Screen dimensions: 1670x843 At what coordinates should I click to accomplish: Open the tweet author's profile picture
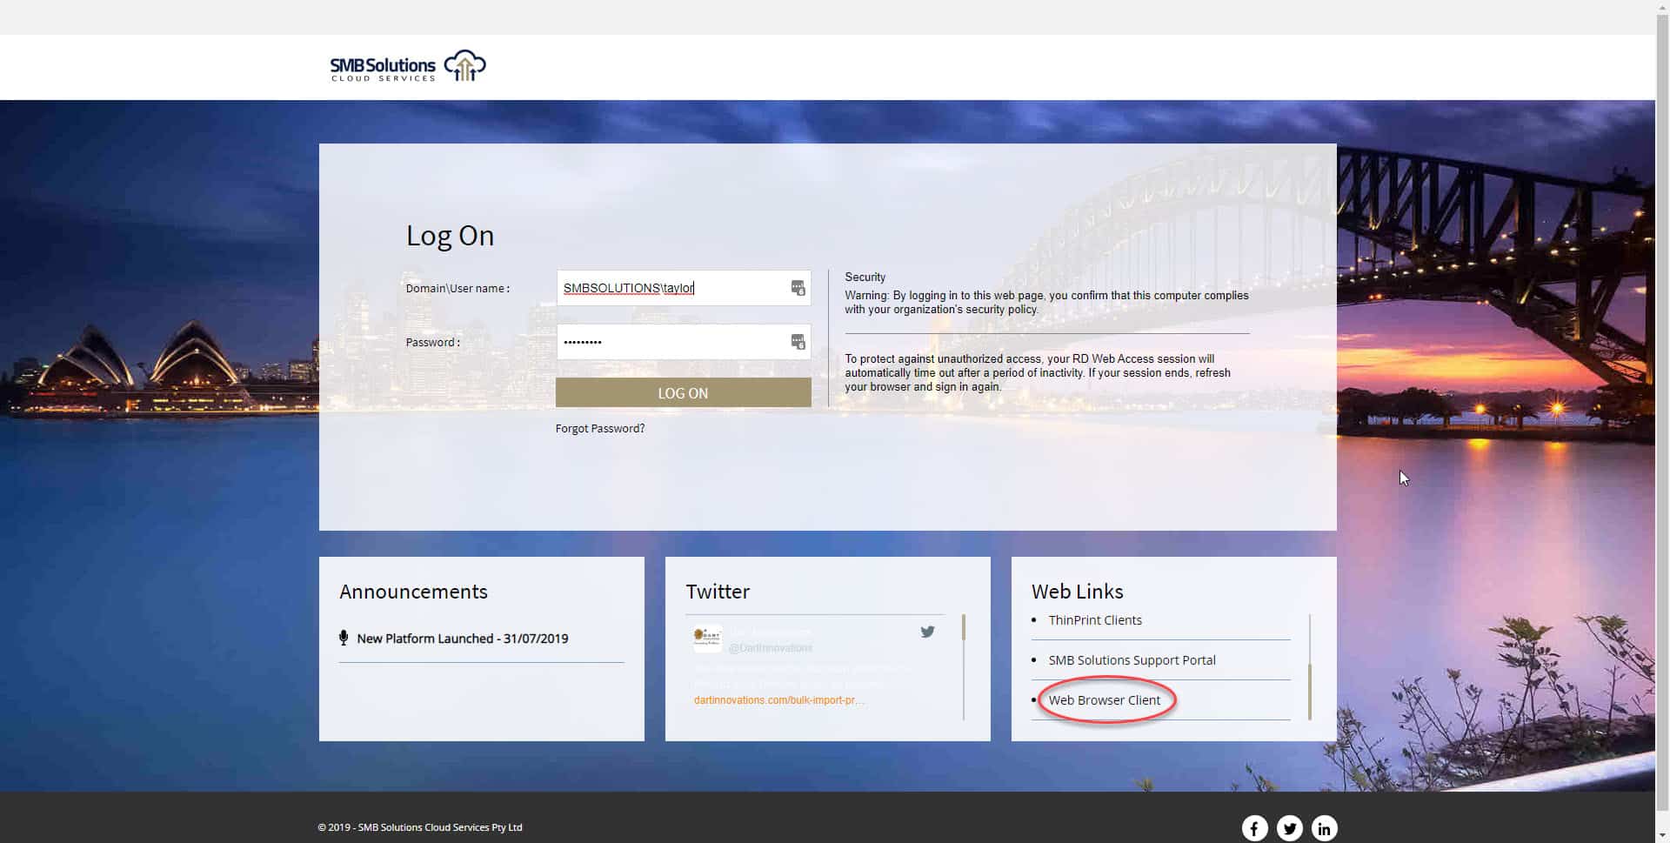707,638
